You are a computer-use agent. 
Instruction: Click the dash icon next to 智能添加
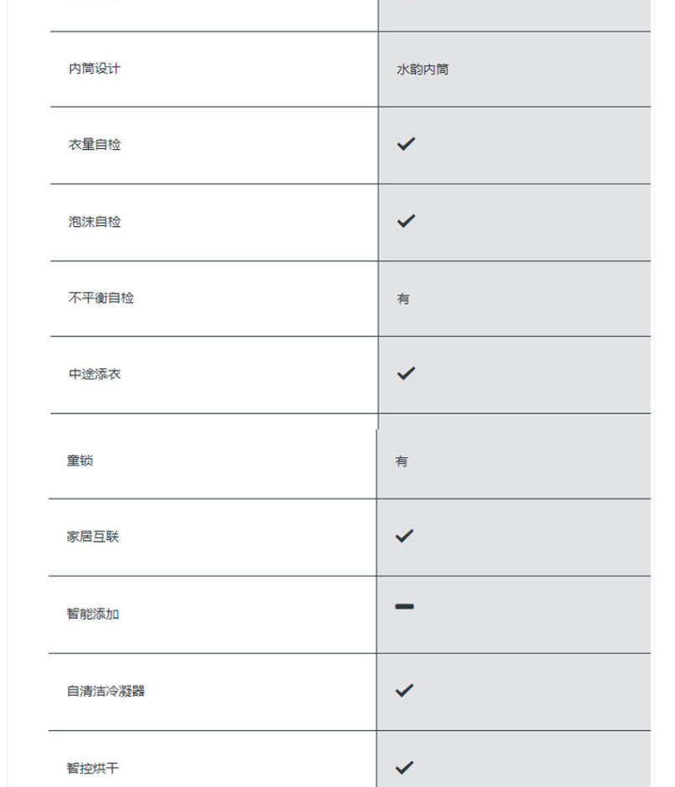pos(404,606)
